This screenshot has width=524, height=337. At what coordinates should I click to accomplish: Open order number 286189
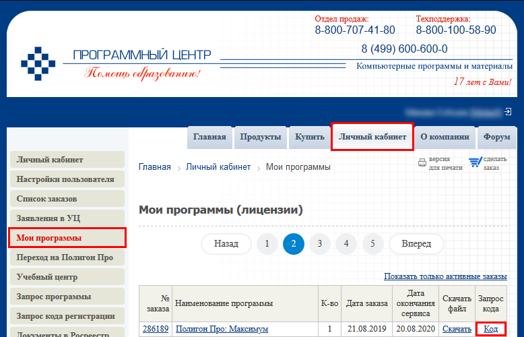[156, 329]
